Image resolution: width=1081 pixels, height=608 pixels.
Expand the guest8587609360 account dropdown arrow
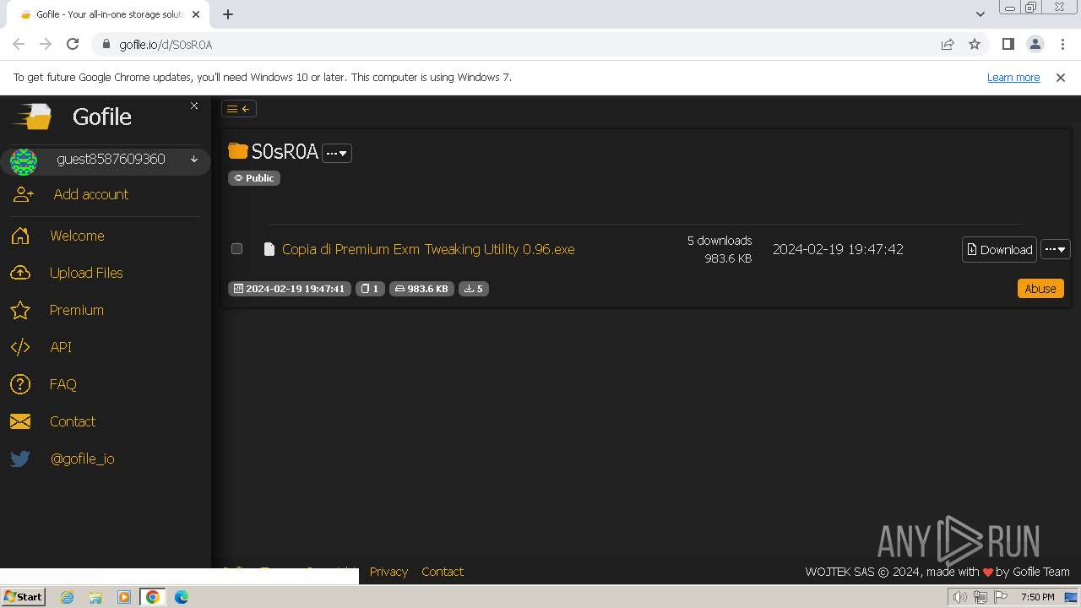pyautogui.click(x=194, y=160)
